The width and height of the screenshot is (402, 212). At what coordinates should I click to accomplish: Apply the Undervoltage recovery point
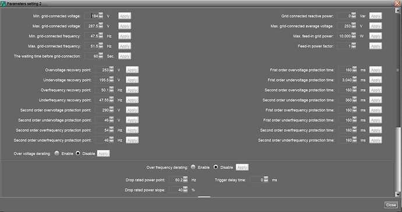(x=132, y=80)
